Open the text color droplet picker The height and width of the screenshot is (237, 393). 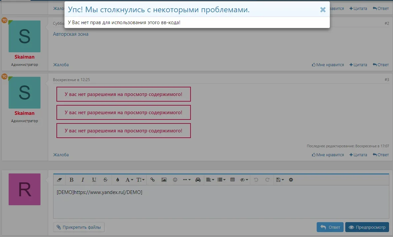[x=118, y=180]
